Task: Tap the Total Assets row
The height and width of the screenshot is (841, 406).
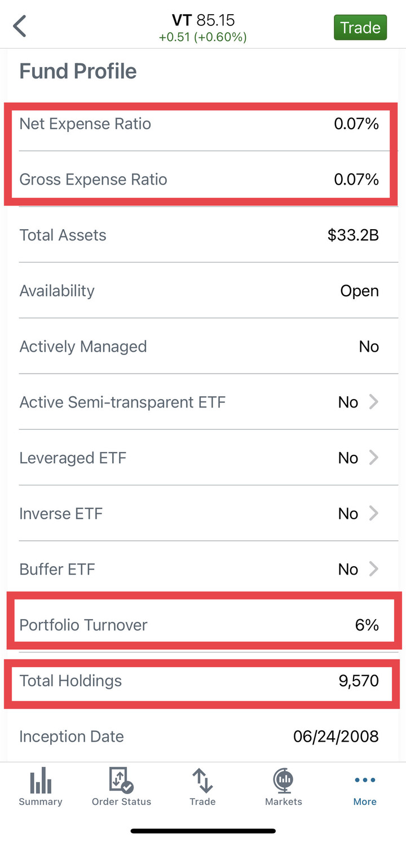Action: click(203, 235)
